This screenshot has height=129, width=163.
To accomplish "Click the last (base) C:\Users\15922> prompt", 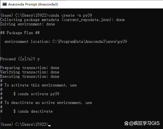I will click(24, 124).
